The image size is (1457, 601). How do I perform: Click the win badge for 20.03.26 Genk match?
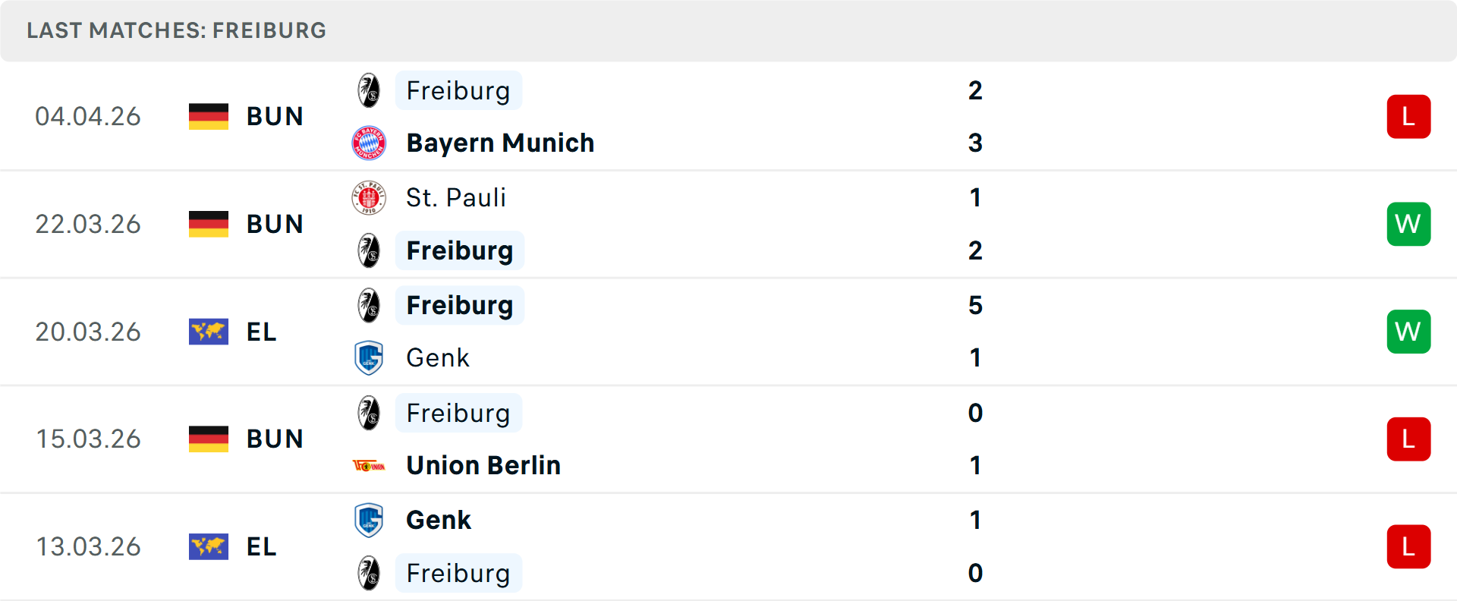point(1408,332)
